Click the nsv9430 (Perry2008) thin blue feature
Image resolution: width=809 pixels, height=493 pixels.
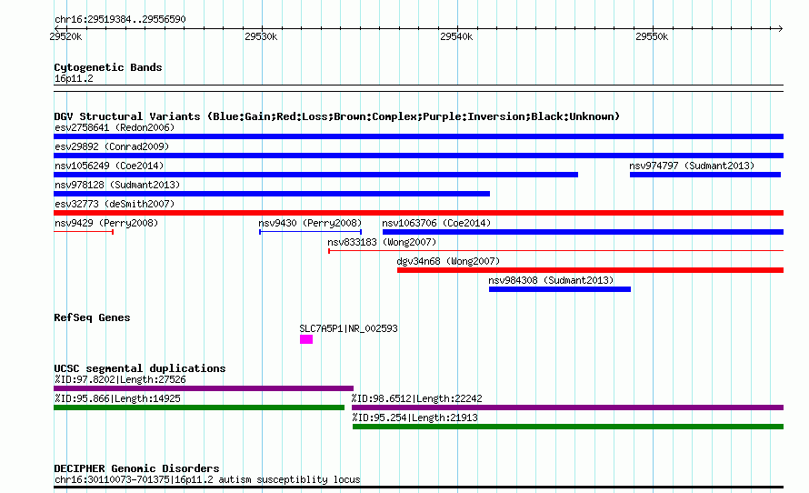click(x=310, y=232)
